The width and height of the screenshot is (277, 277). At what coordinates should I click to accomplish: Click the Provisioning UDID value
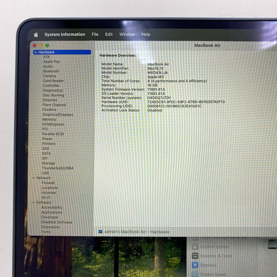point(174,106)
